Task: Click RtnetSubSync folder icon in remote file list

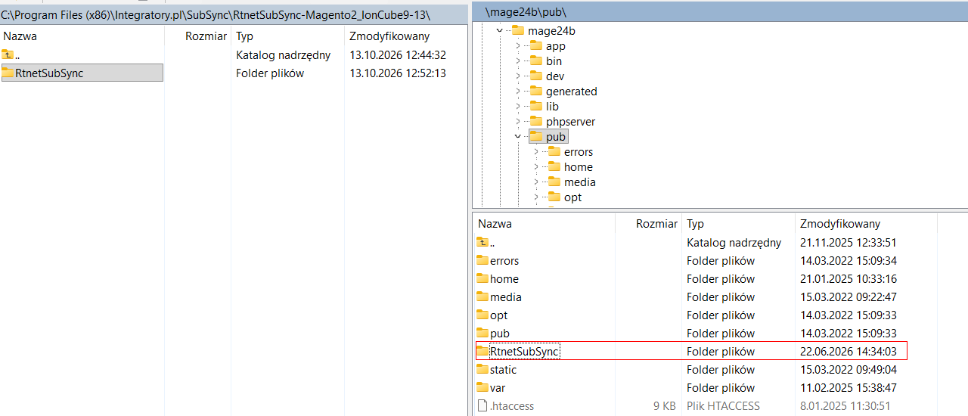Action: (x=482, y=351)
